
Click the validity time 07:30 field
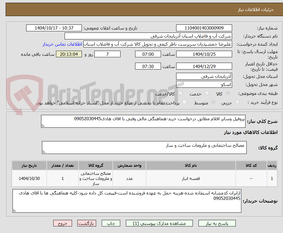coord(148,66)
